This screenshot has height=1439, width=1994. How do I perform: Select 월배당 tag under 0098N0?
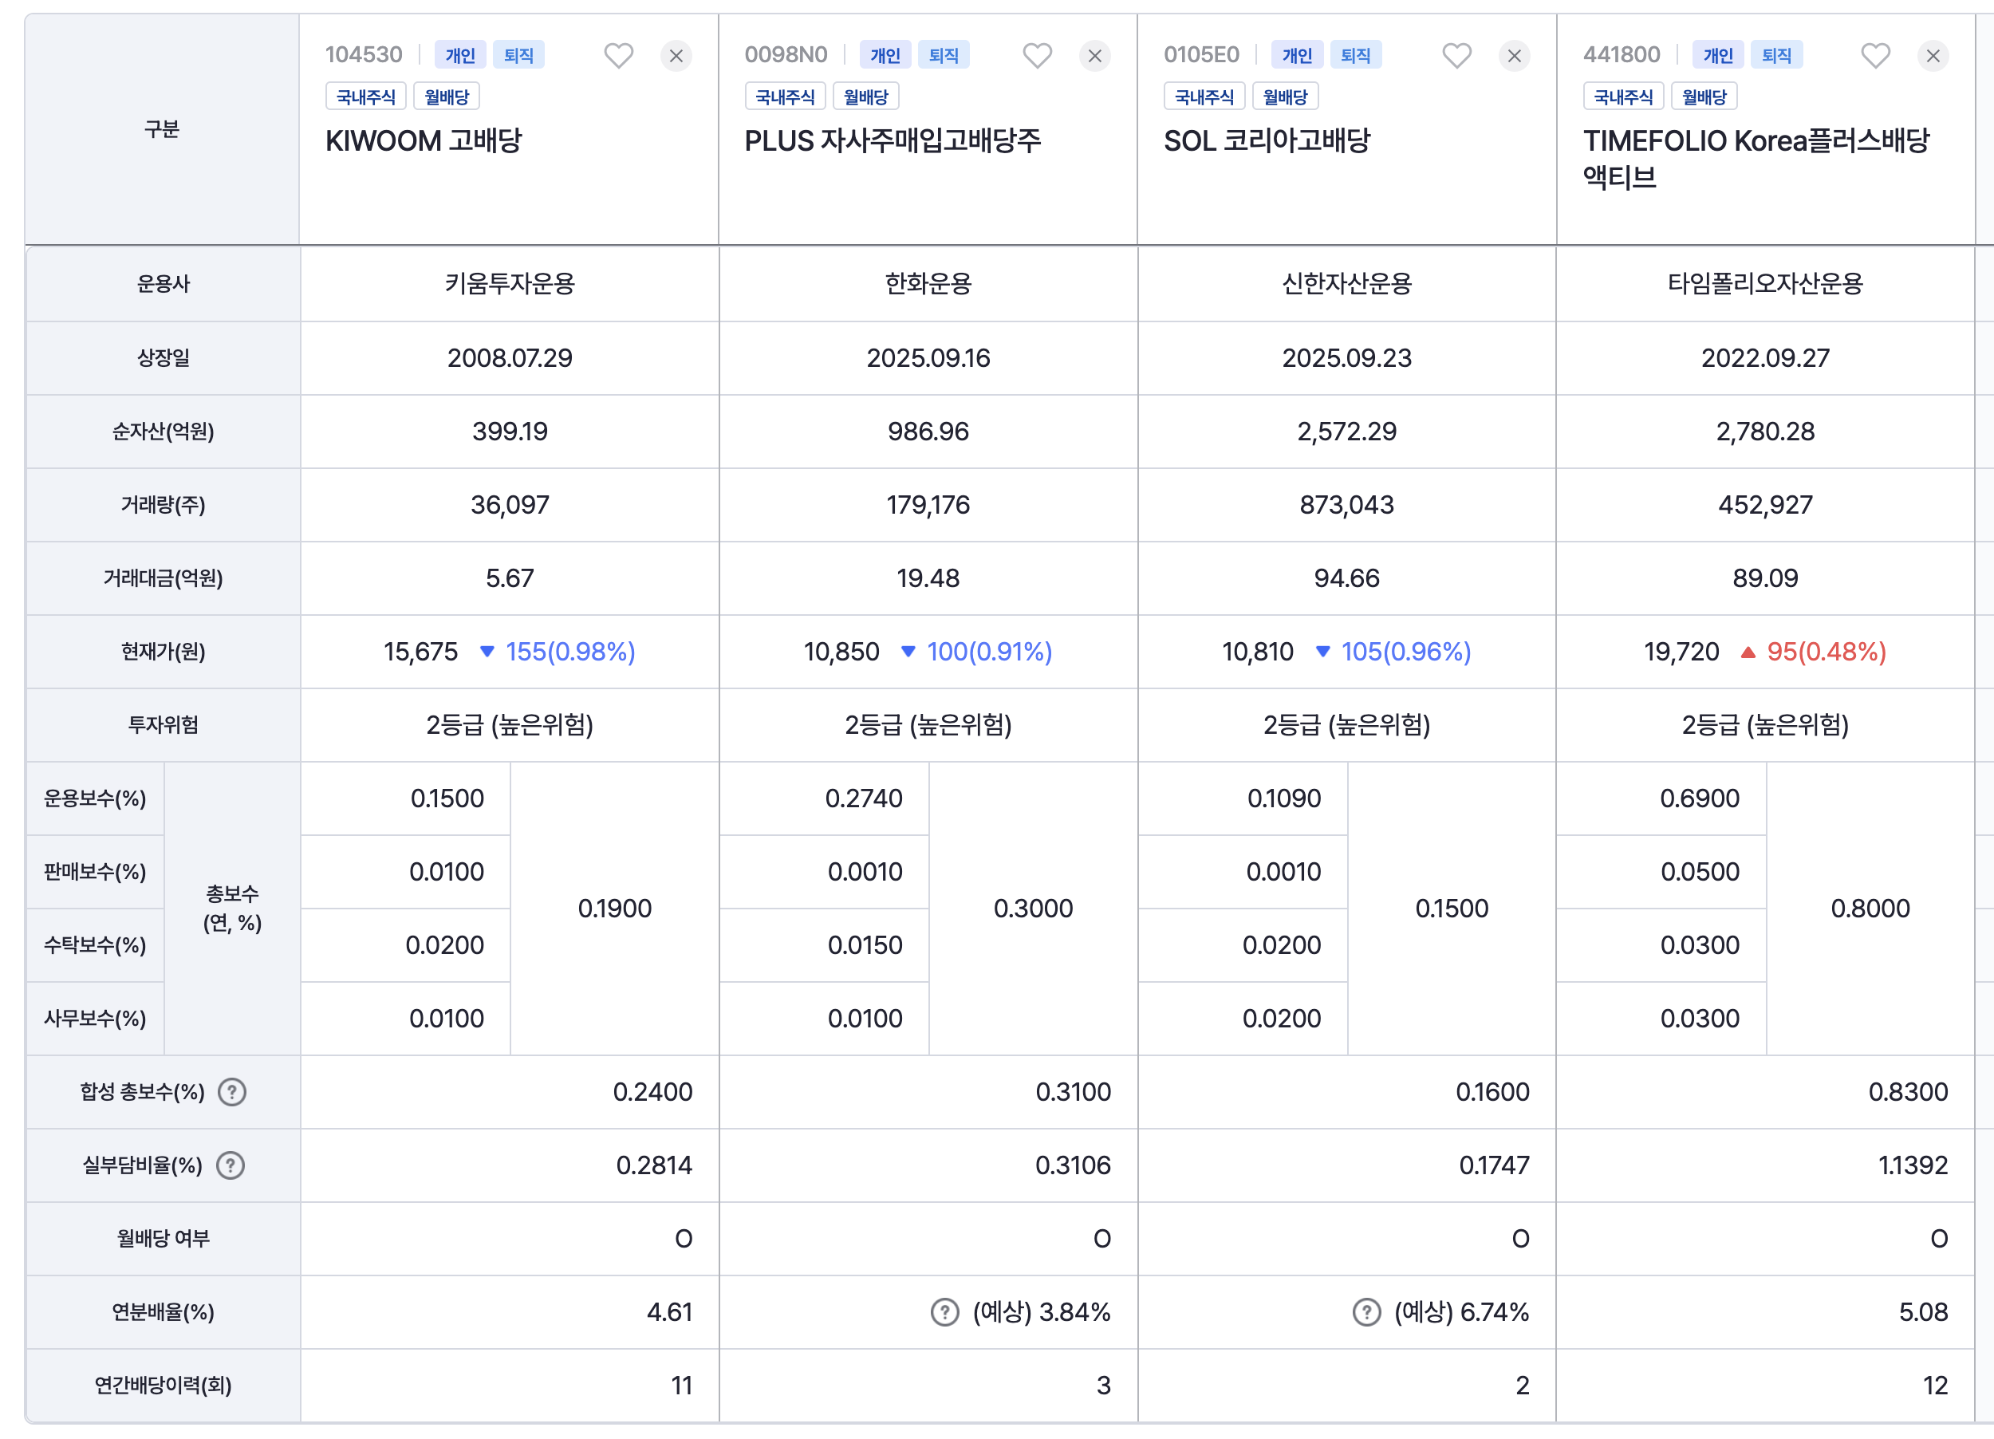[865, 97]
